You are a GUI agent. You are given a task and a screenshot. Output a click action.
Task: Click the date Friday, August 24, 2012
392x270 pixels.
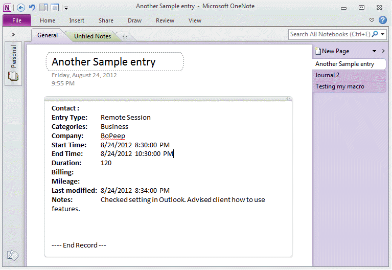(x=84, y=75)
